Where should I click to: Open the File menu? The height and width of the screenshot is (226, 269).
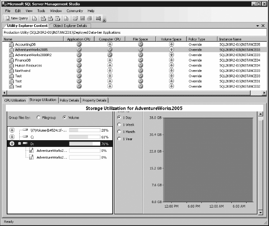pos(8,11)
